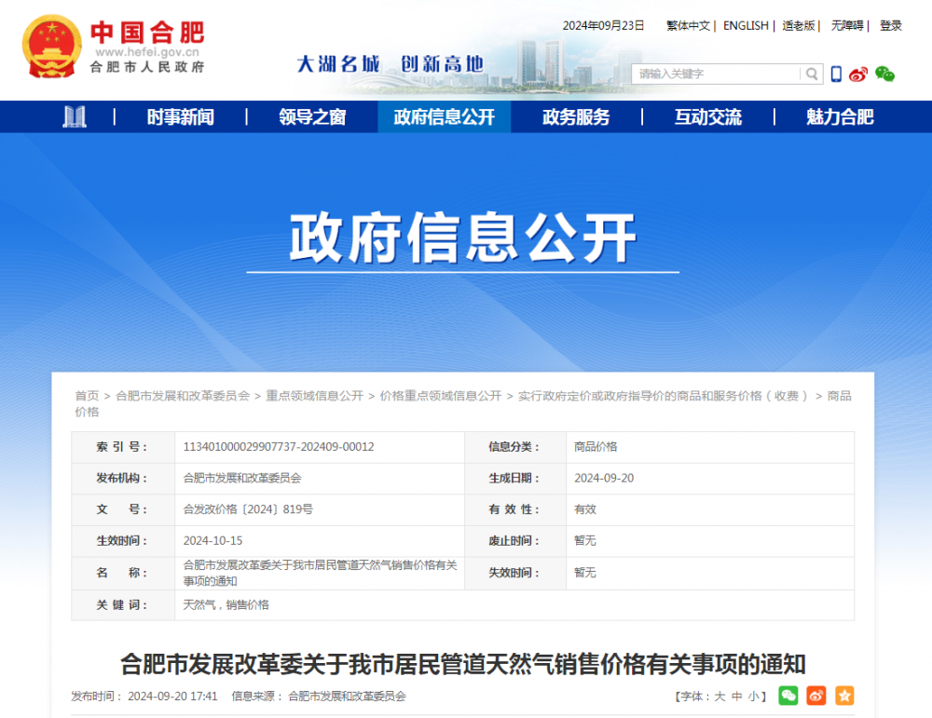Viewport: 932px width, 718px height.
Task: Click 合肥市发展和改革委员会 in breadcrumb
Action: [183, 396]
